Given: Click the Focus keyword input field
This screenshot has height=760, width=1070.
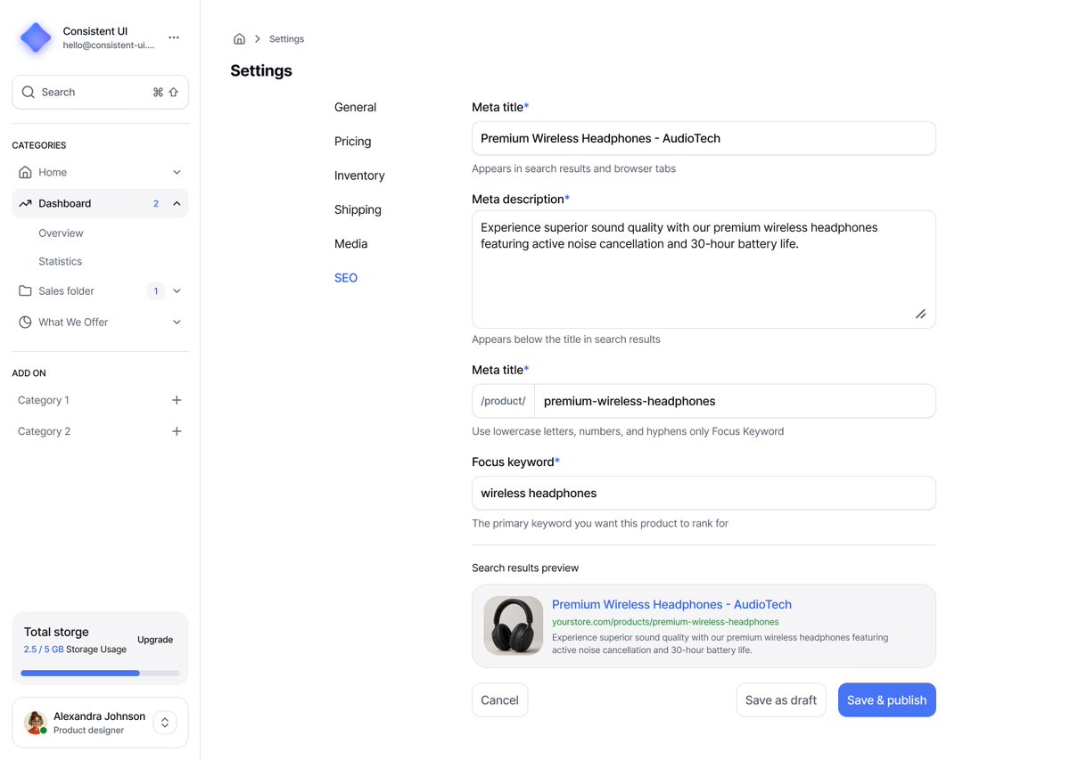Looking at the screenshot, I should coord(704,493).
